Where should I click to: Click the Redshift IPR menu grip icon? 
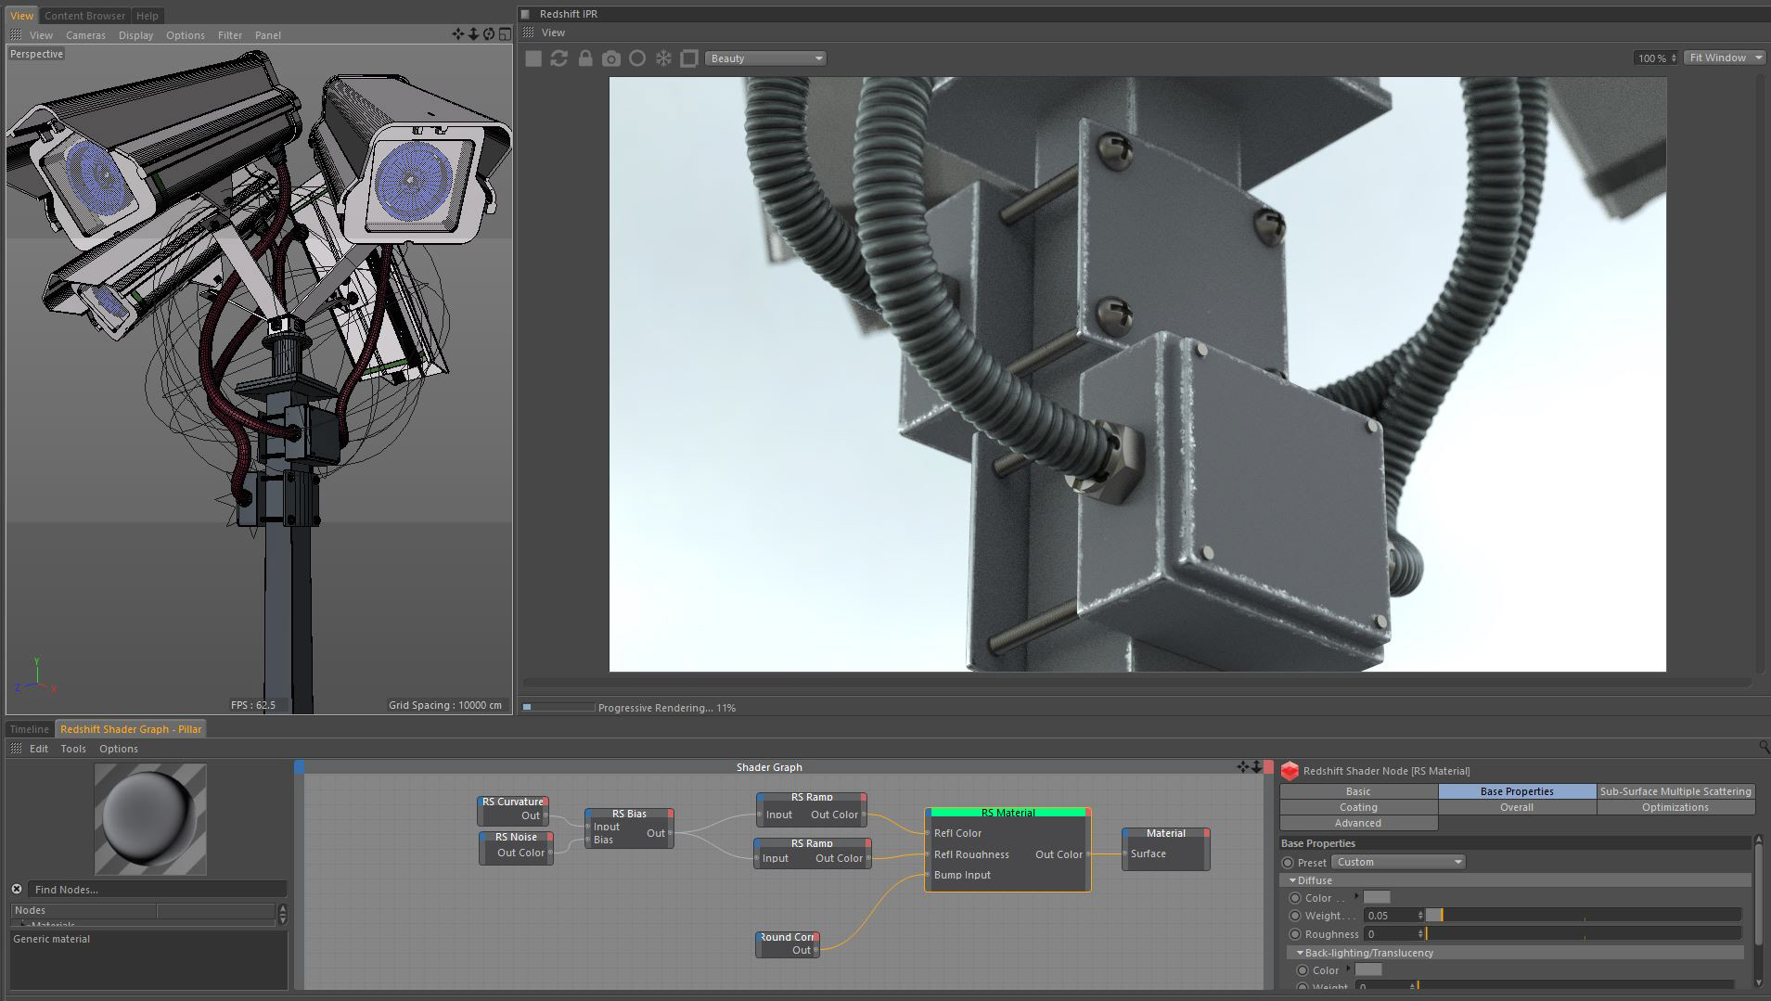point(529,32)
